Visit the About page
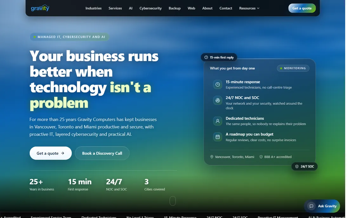This screenshot has width=349, height=218. pyautogui.click(x=207, y=8)
